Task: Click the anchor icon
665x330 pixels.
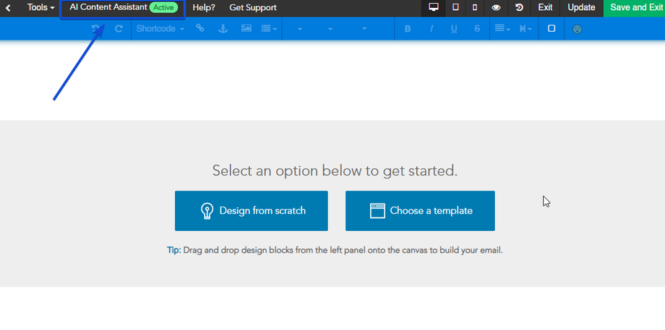Action: click(x=223, y=29)
